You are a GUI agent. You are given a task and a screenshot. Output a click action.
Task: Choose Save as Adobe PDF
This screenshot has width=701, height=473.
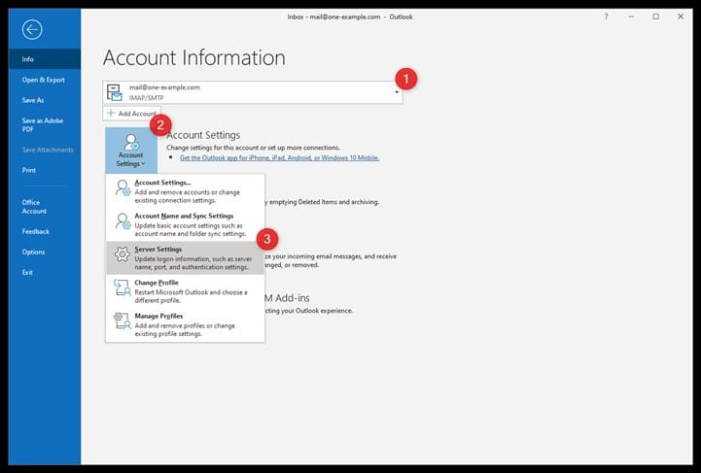coord(45,124)
